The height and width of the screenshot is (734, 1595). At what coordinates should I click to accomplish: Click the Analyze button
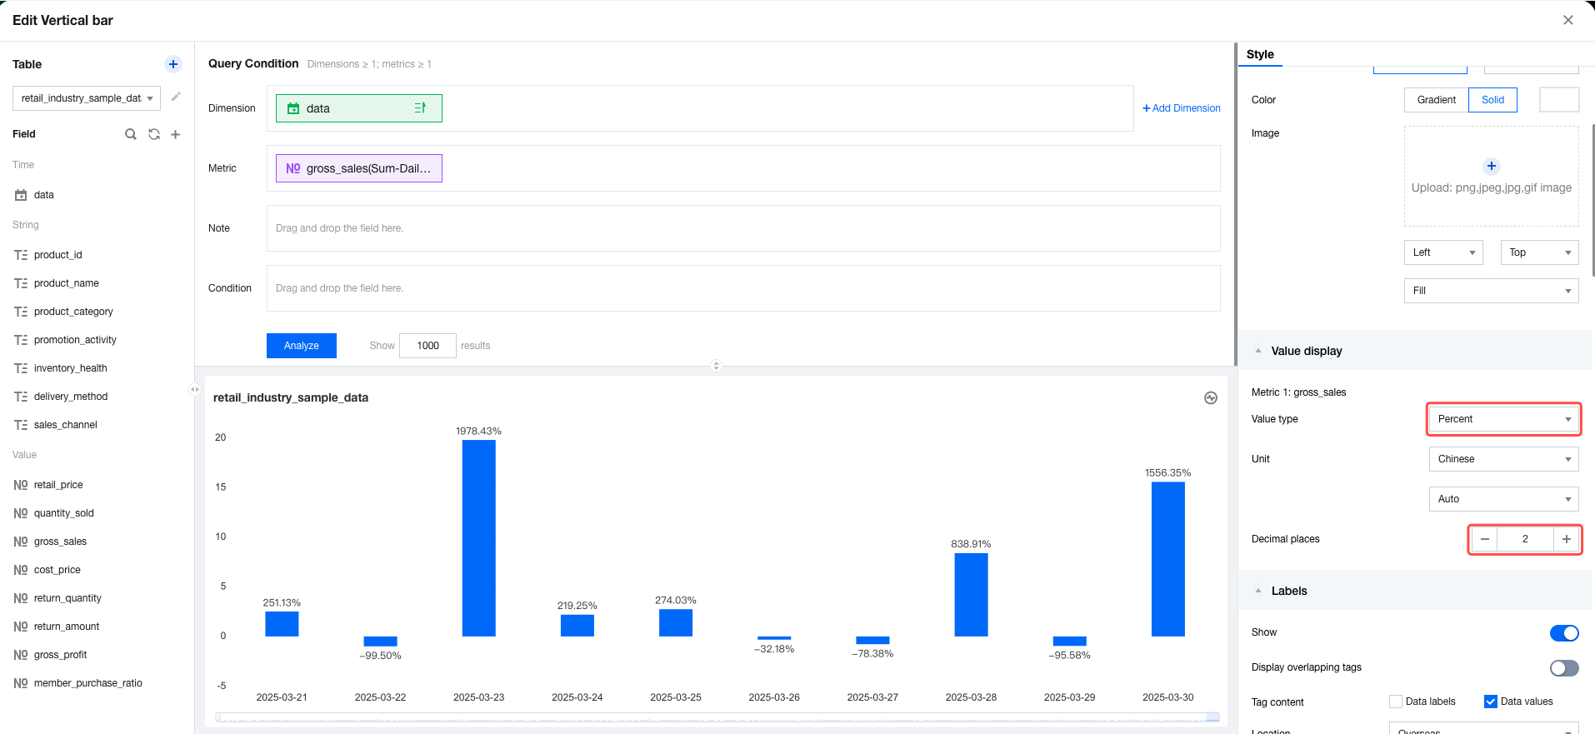(302, 346)
